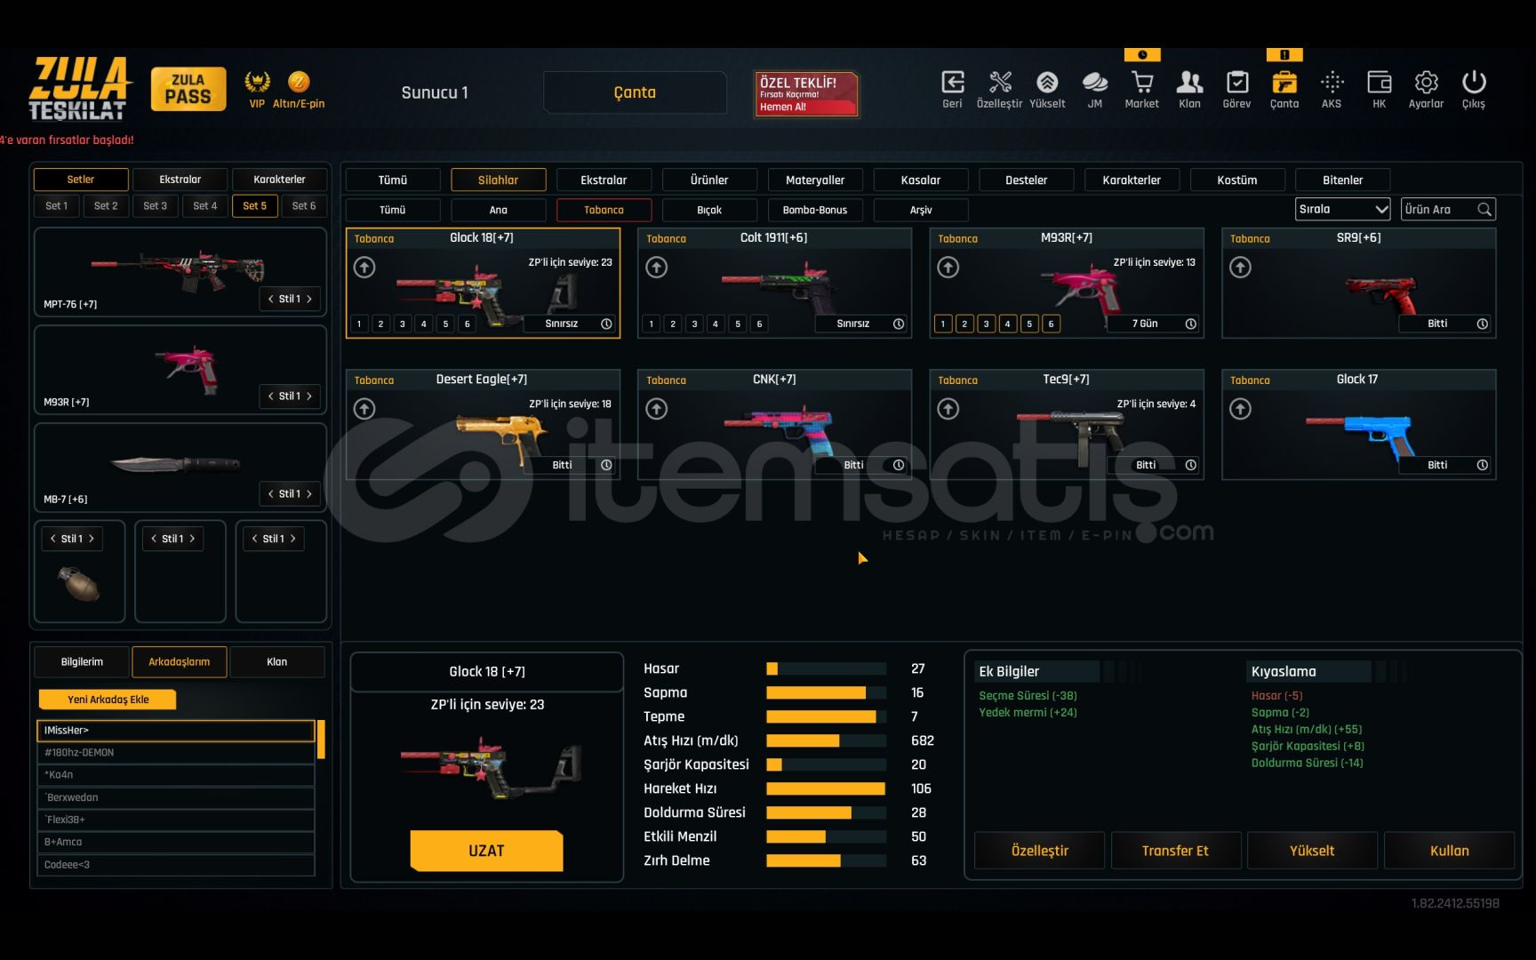Select the Set 3 loadout tab
This screenshot has width=1536, height=960.
coord(156,206)
